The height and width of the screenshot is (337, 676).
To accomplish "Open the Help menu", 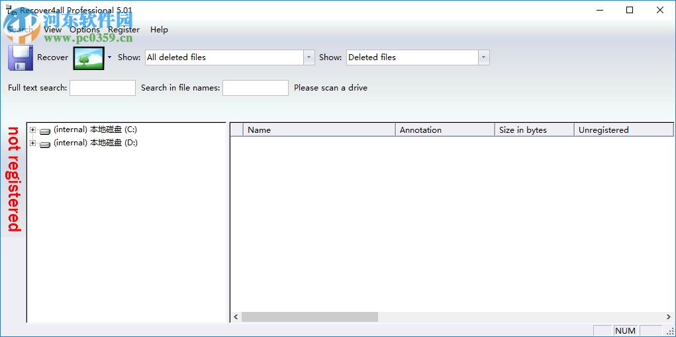I will click(159, 30).
